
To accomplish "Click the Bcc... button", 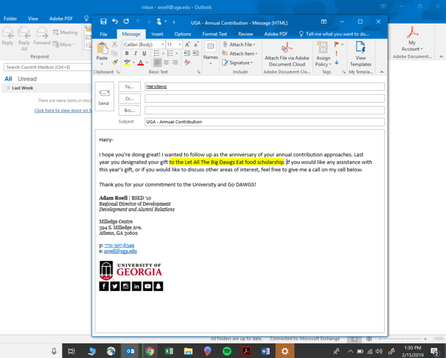I will (x=129, y=111).
